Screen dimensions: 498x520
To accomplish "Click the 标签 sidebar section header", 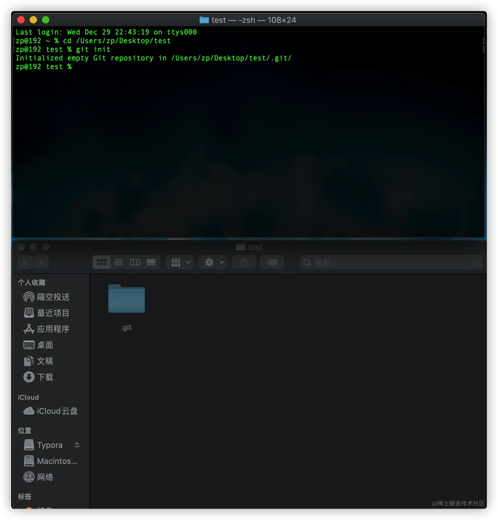I will click(25, 496).
